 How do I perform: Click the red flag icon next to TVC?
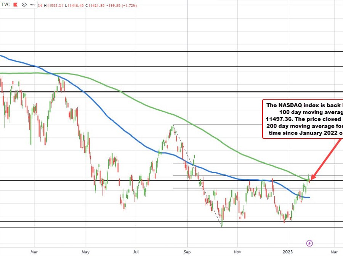[15, 5]
